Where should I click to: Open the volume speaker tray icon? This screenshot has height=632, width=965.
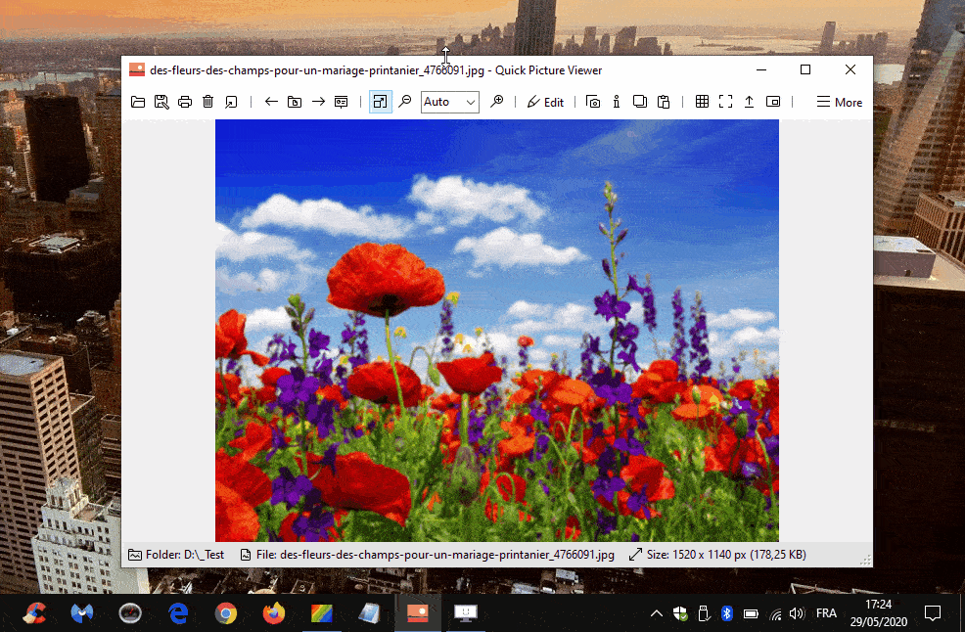click(x=797, y=613)
